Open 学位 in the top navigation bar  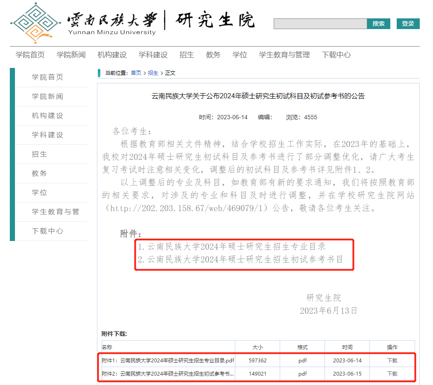click(240, 55)
